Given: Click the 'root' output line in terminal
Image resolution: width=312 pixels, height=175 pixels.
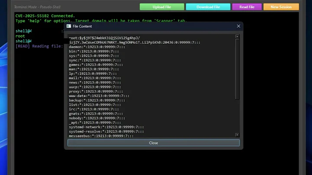Looking at the screenshot, I should [20, 36].
